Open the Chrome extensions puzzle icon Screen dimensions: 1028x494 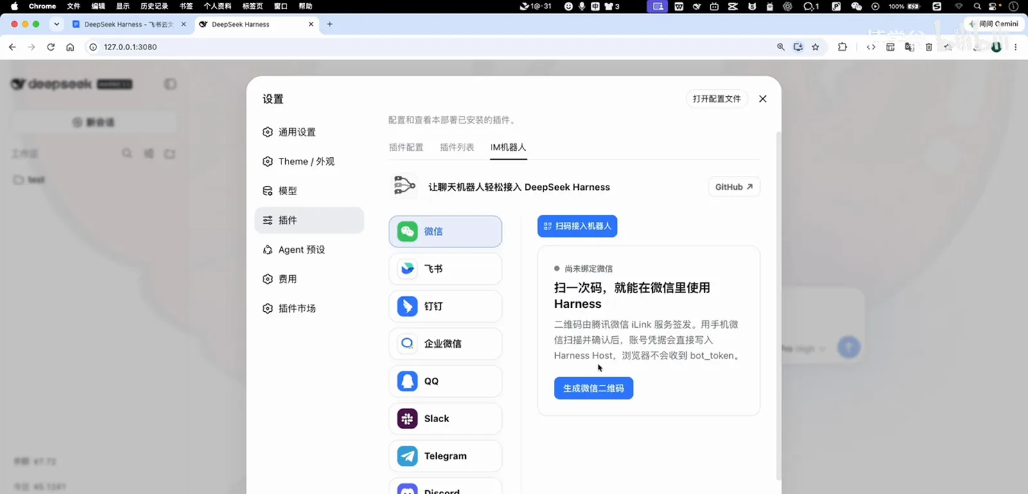(842, 47)
